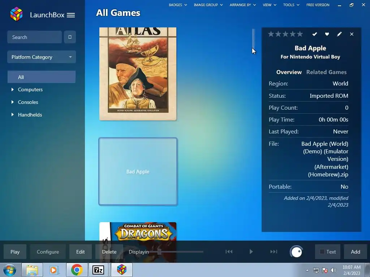
Task: Switch to the Related Games tab
Action: pyautogui.click(x=326, y=72)
